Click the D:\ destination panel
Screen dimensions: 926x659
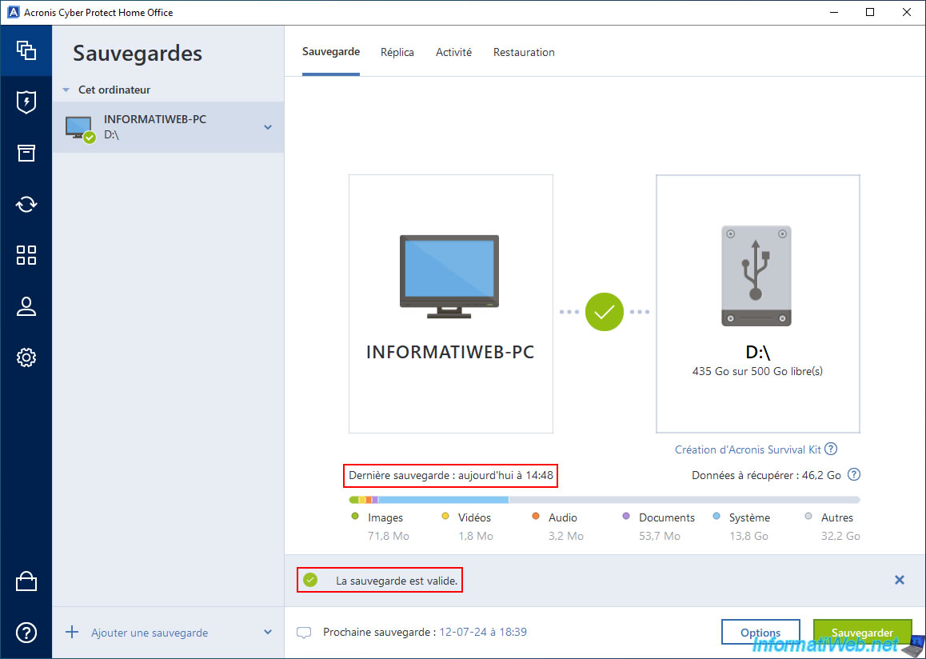point(758,304)
